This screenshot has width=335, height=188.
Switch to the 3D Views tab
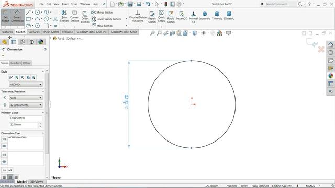click(37, 182)
